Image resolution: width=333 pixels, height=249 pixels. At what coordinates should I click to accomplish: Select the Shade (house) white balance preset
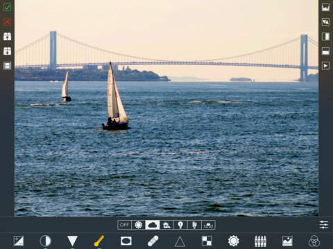166,225
